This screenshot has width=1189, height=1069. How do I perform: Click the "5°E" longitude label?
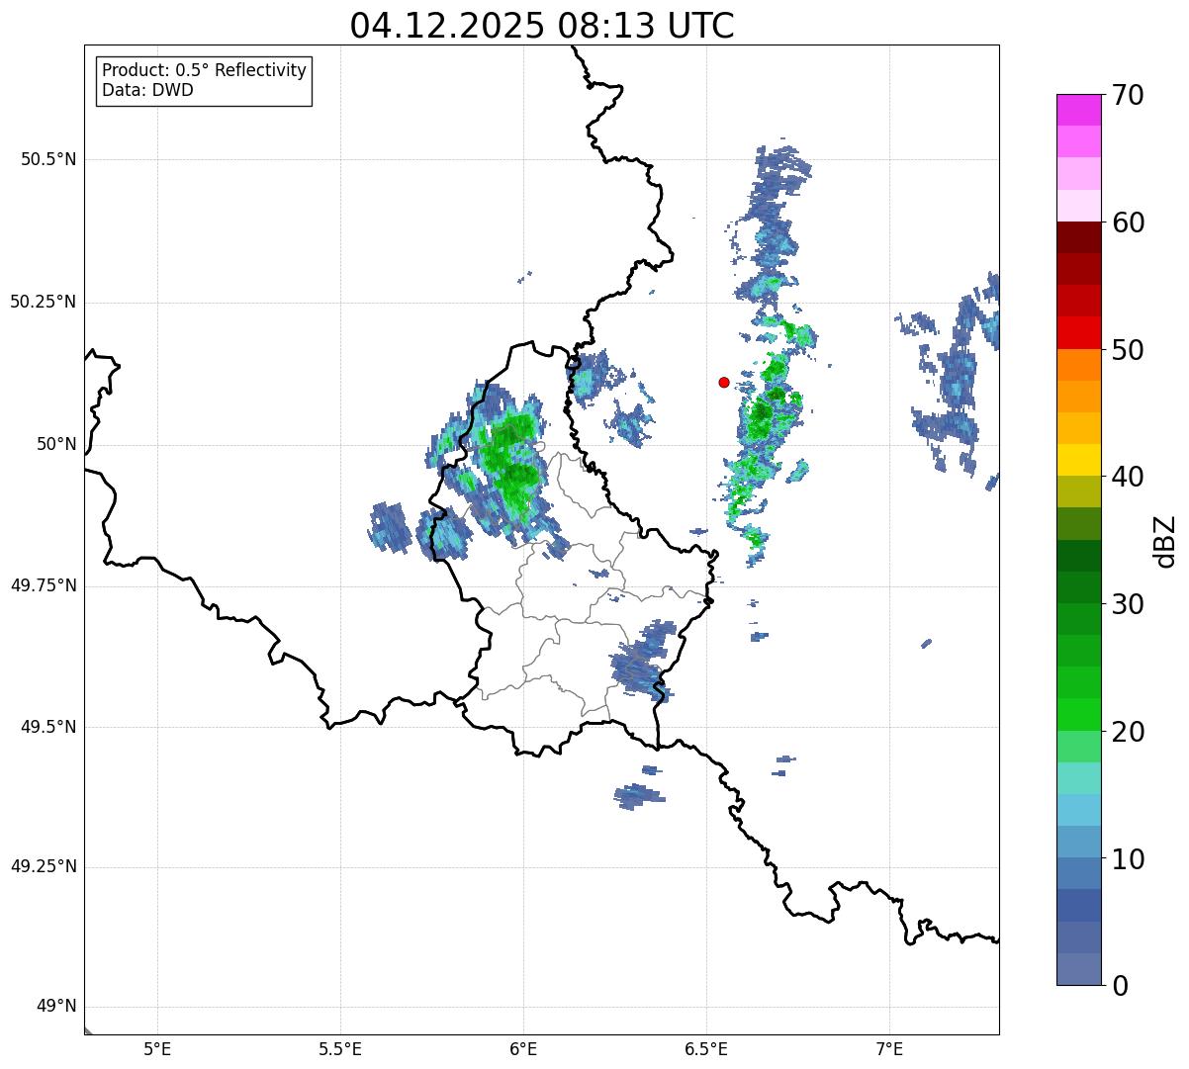tap(157, 1050)
